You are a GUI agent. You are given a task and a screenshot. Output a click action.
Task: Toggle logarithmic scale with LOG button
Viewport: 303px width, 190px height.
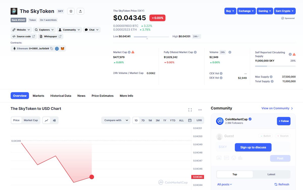click(199, 120)
